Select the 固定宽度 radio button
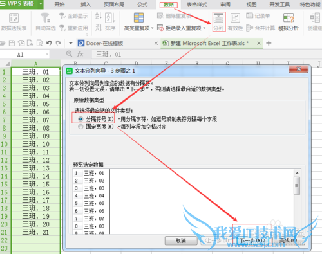Viewport: 322px width, 254px height. [80, 127]
